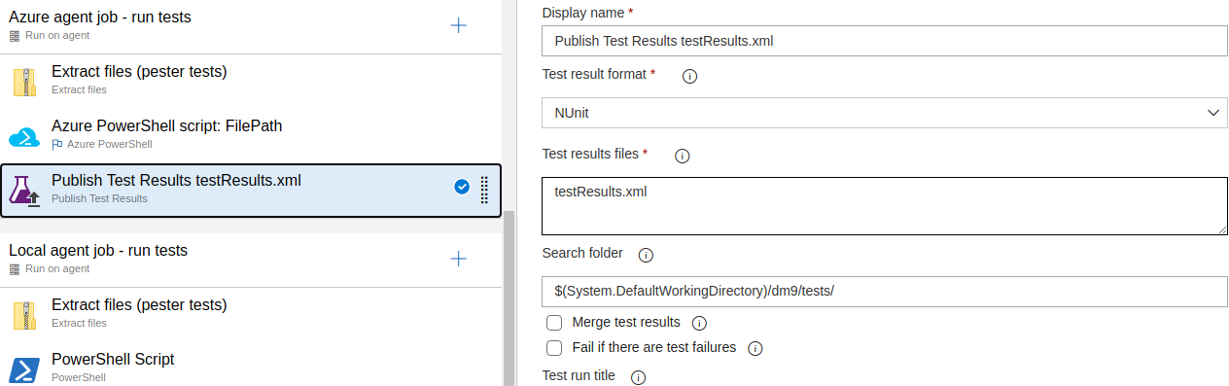1229x386 pixels.
Task: Add task to Local agent job
Action: point(459,259)
